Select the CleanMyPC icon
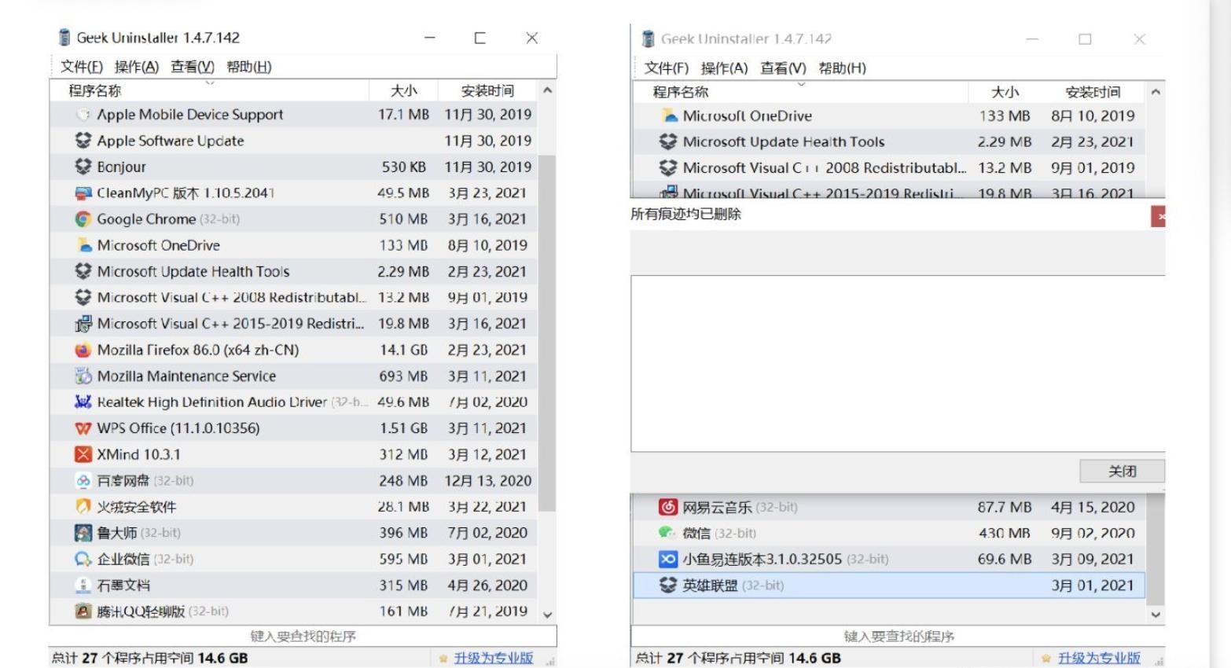 85,193
